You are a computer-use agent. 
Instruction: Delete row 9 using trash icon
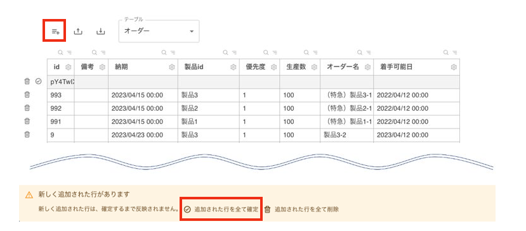tap(27, 135)
